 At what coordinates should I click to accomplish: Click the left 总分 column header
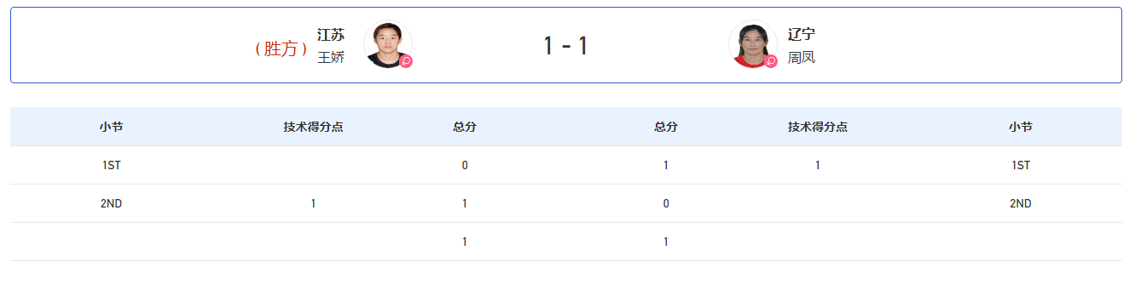tap(465, 127)
